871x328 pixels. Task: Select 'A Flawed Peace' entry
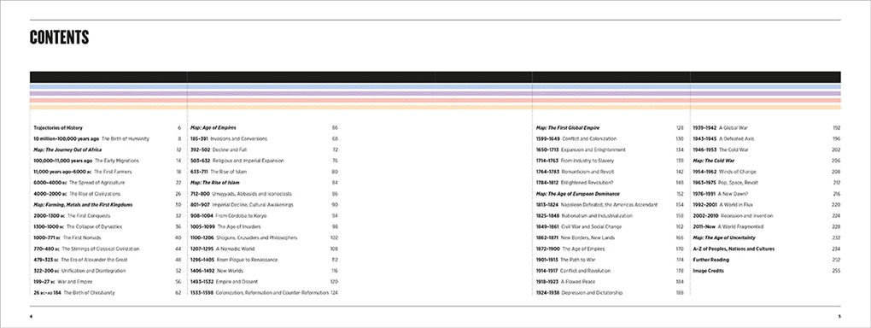point(578,282)
